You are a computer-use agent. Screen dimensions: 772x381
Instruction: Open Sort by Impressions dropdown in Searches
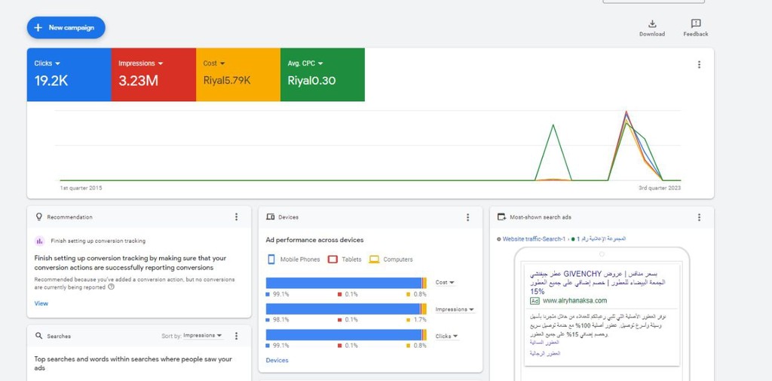[x=202, y=336]
